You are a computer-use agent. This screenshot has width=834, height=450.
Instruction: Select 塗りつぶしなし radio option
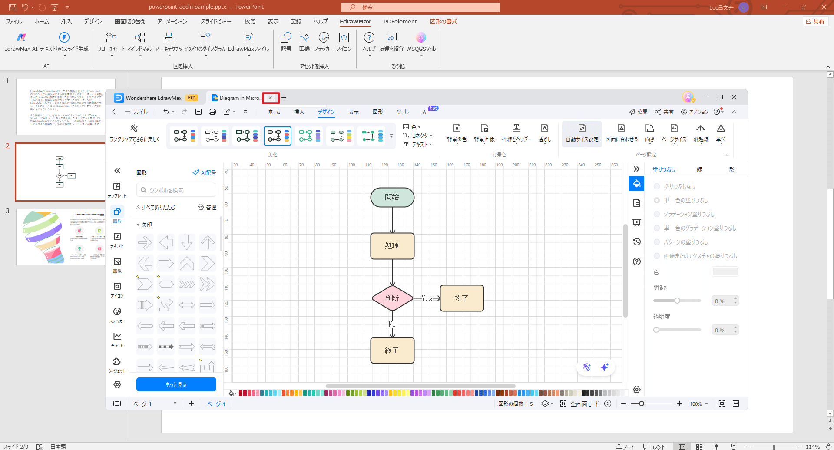click(x=657, y=186)
